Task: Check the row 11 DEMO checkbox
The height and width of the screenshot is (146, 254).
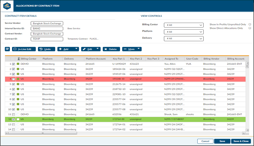Action: (x=13, y=115)
